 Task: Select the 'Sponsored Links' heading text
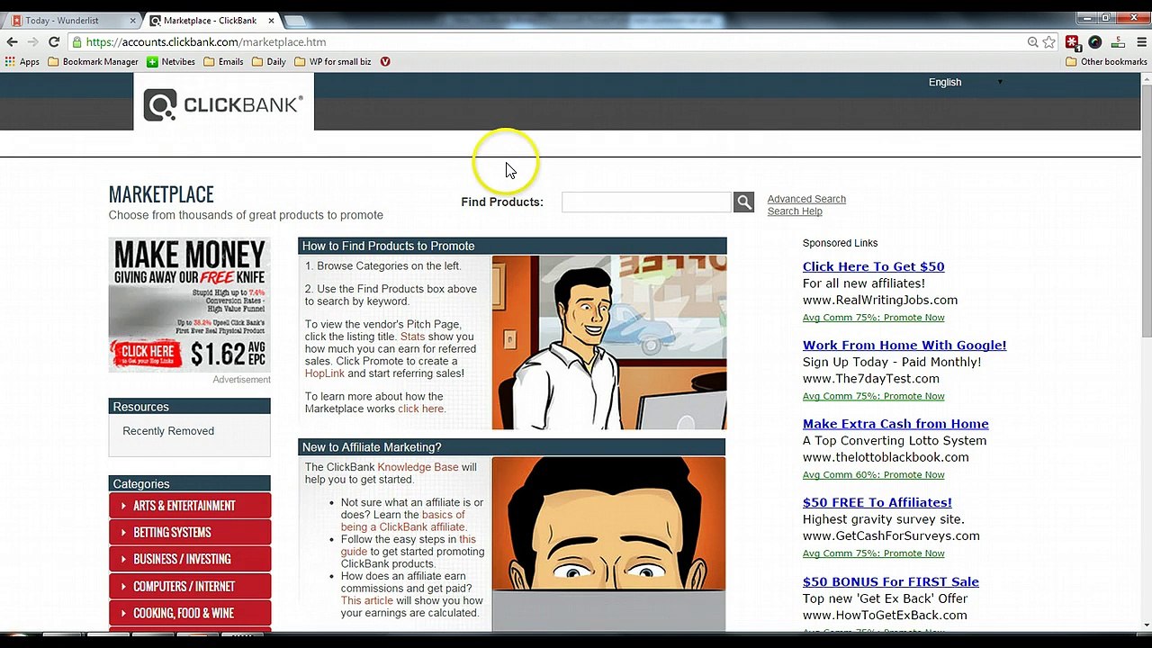[840, 243]
